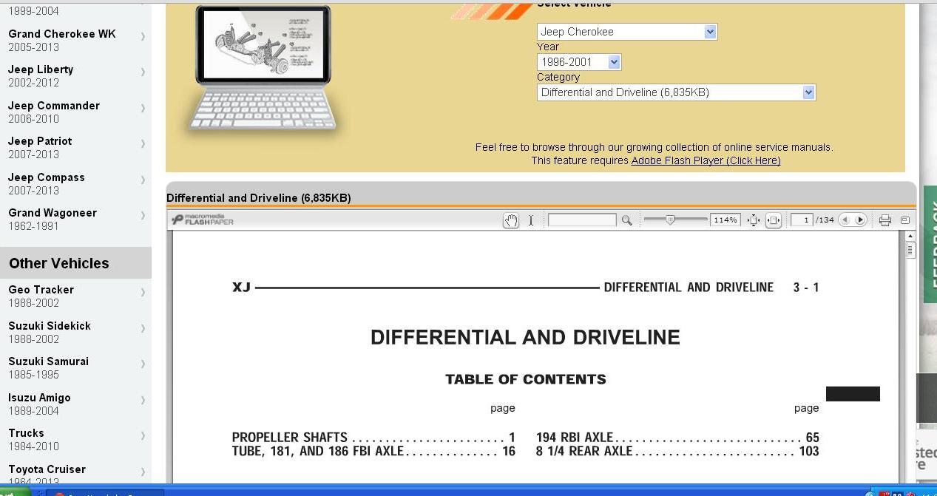The image size is (937, 496).
Task: Expand chevron next to Suzuki Sidekick
Action: click(143, 328)
